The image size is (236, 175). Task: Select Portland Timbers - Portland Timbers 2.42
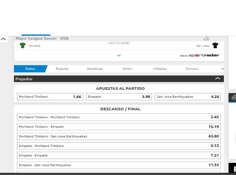coord(119,117)
